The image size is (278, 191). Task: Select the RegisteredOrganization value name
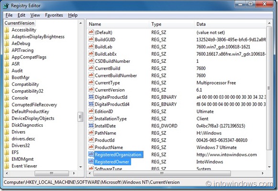click(x=118, y=155)
